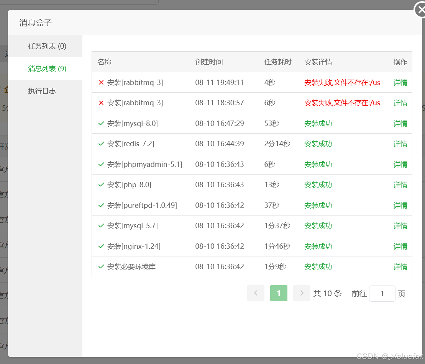Click the 1分46秒 duration cell
The image size is (425, 364).
277,246
